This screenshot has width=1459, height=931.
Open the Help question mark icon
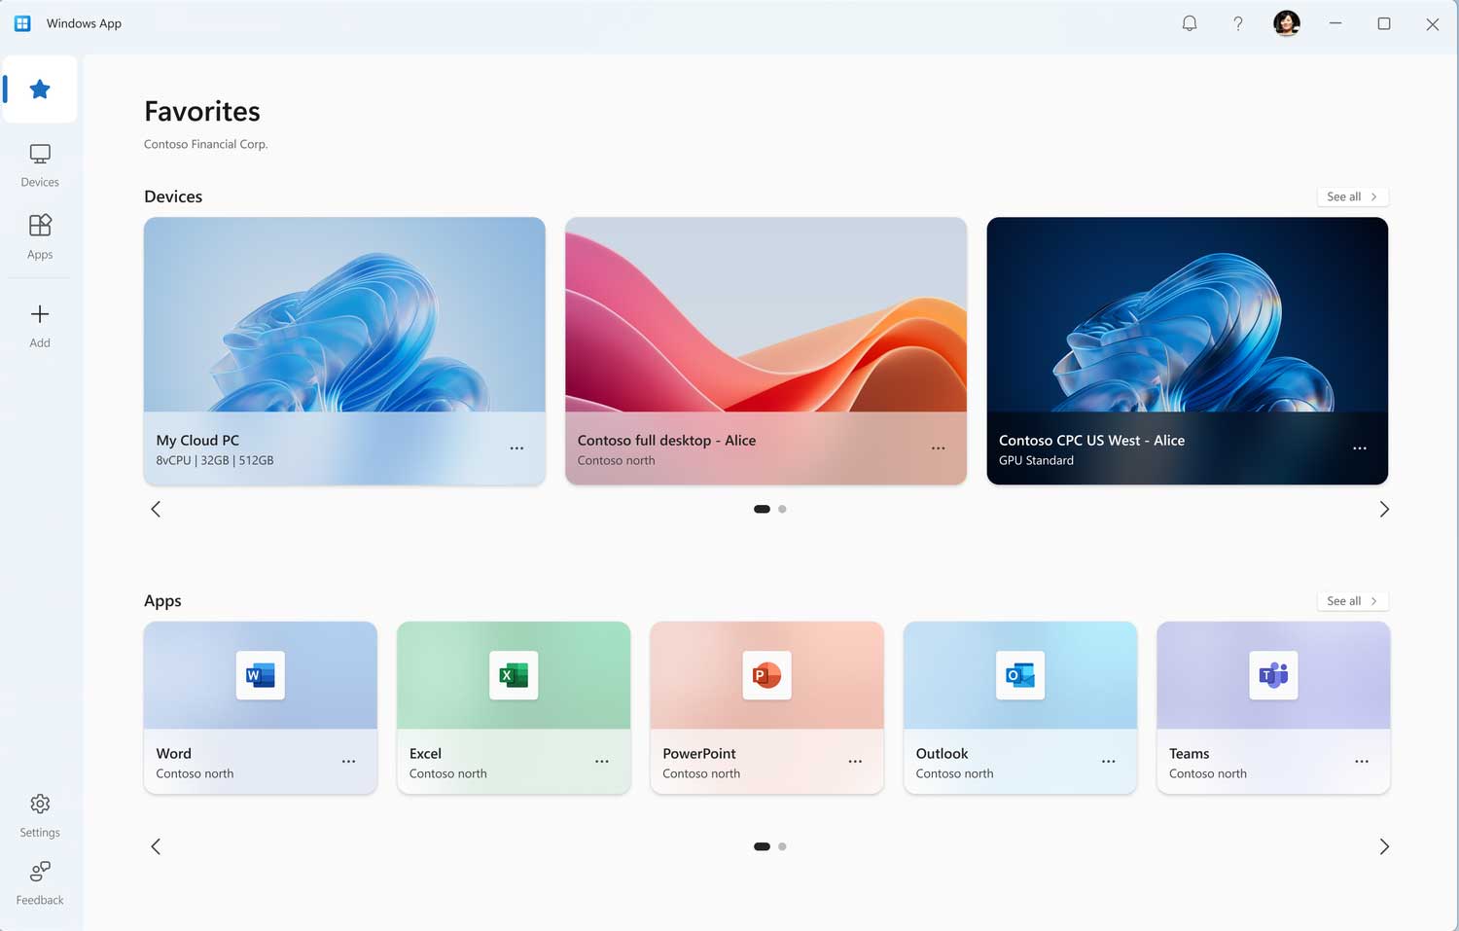[x=1237, y=22]
